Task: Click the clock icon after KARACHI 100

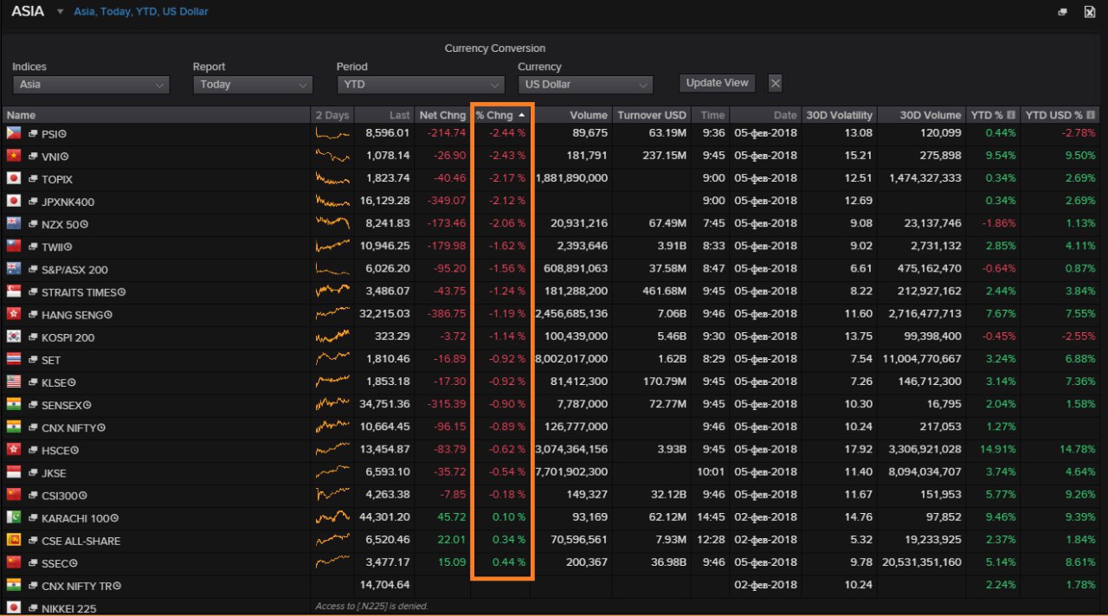Action: tap(114, 518)
